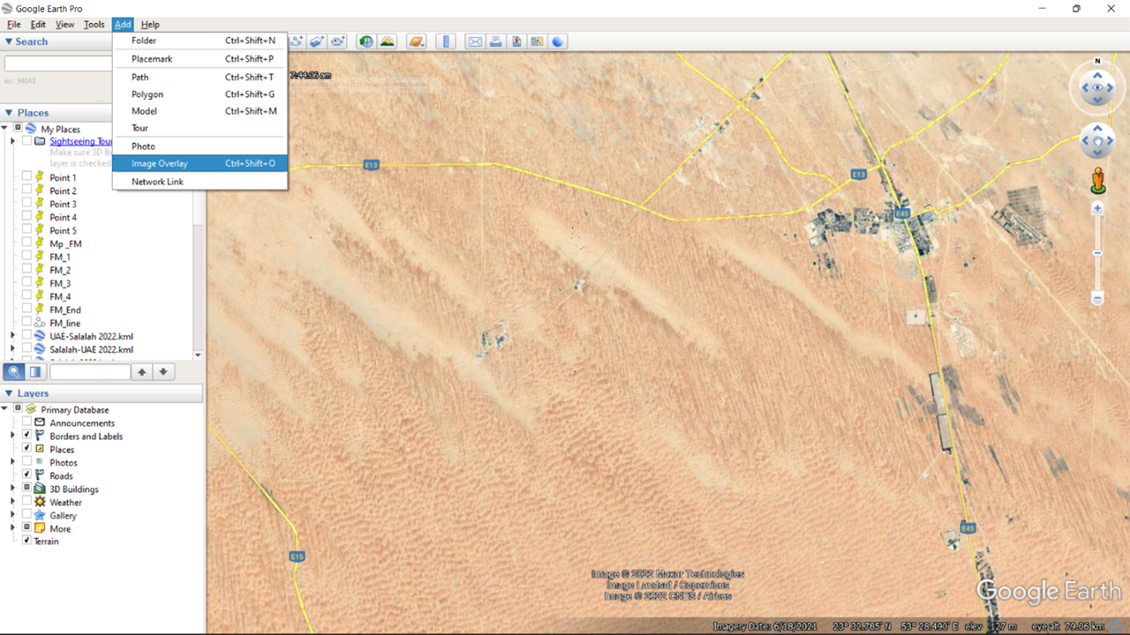Open the File menu
Viewport: 1130px width, 635px height.
[x=14, y=25]
